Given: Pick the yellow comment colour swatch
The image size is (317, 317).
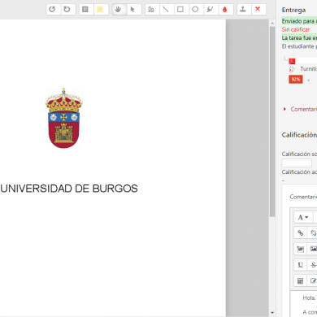Looking at the screenshot, I should point(100,10).
